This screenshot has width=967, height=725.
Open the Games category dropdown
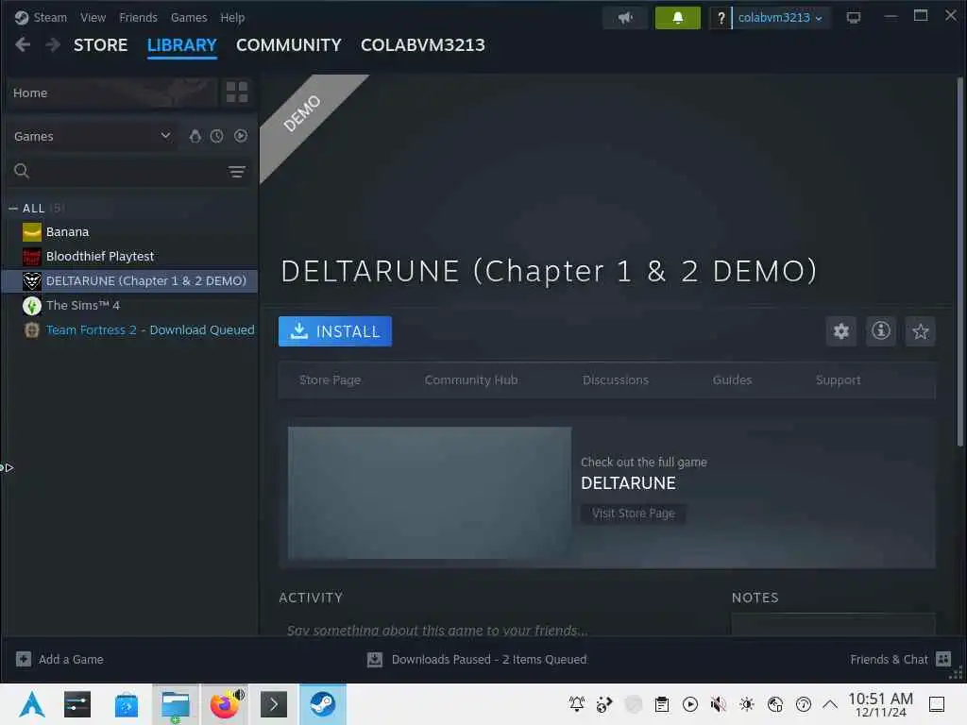pyautogui.click(x=92, y=136)
